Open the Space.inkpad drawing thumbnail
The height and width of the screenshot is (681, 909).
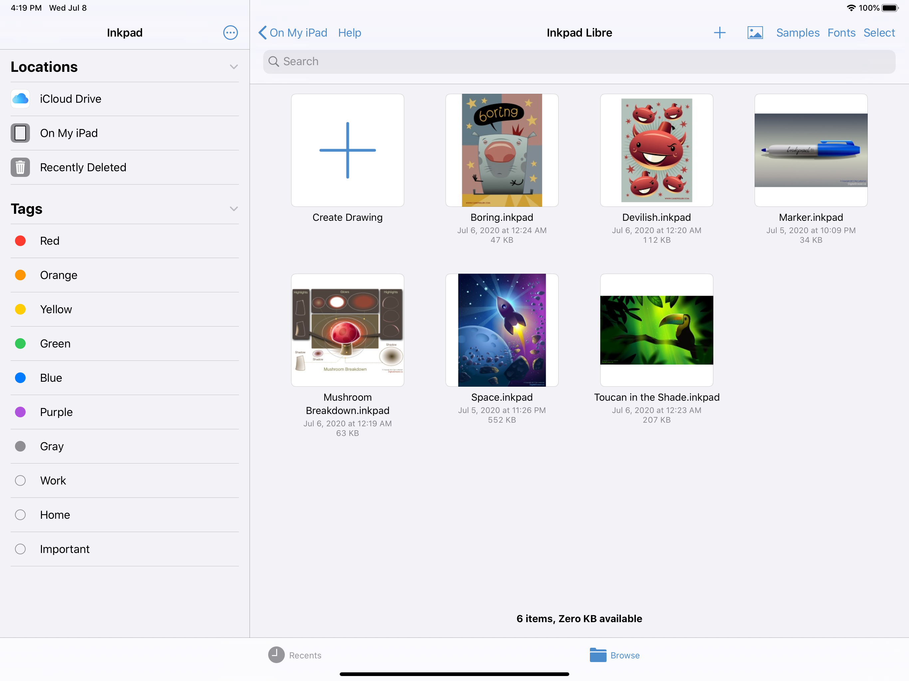click(502, 330)
